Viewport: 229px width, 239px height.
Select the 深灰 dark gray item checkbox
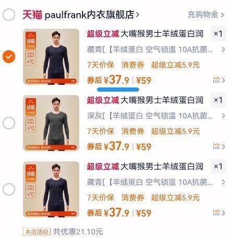tap(9, 123)
